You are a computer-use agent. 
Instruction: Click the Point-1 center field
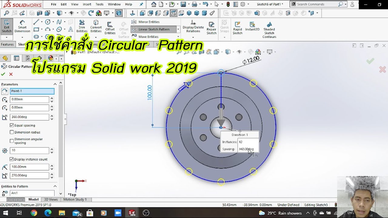[32, 91]
